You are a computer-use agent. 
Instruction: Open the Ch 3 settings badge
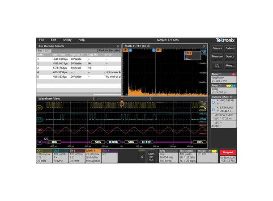coord(77,156)
